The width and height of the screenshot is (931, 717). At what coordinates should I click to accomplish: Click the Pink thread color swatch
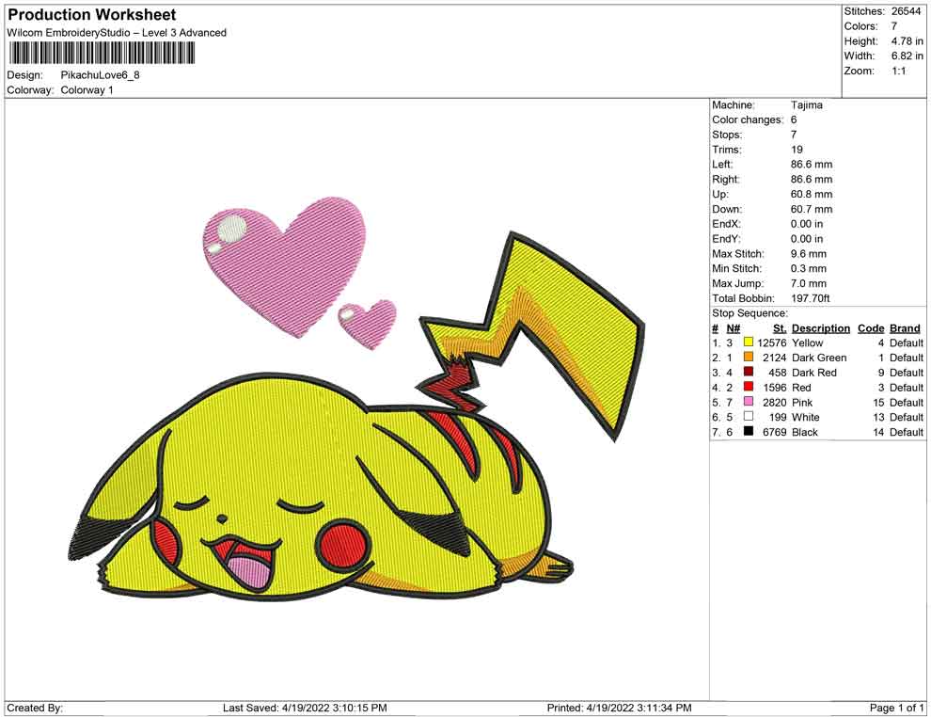coord(749,402)
